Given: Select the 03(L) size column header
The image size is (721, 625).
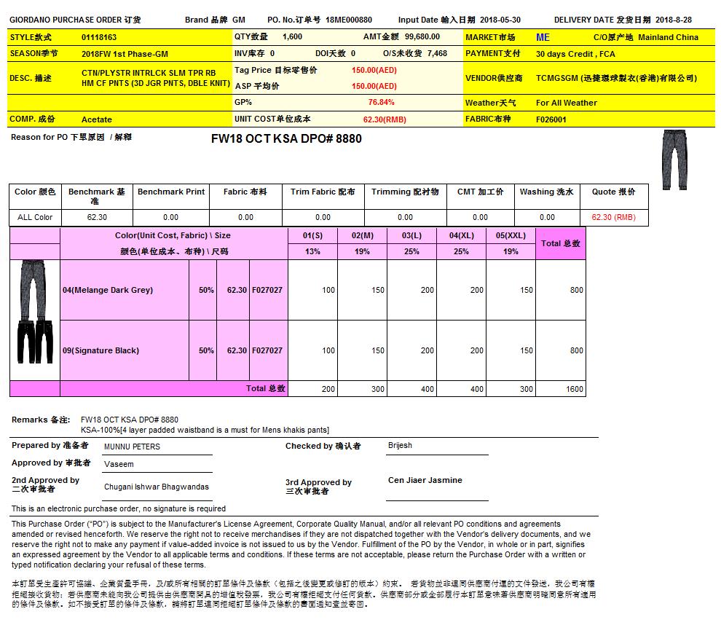Looking at the screenshot, I should [411, 236].
